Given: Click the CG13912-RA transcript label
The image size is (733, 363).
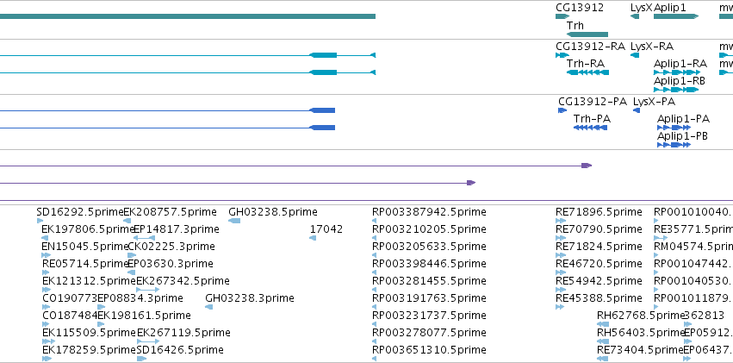Looking at the screenshot, I should (590, 47).
